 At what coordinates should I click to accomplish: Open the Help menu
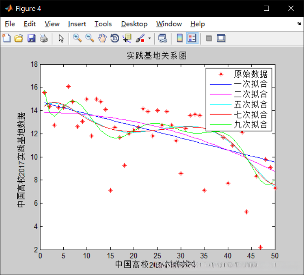tap(197, 24)
